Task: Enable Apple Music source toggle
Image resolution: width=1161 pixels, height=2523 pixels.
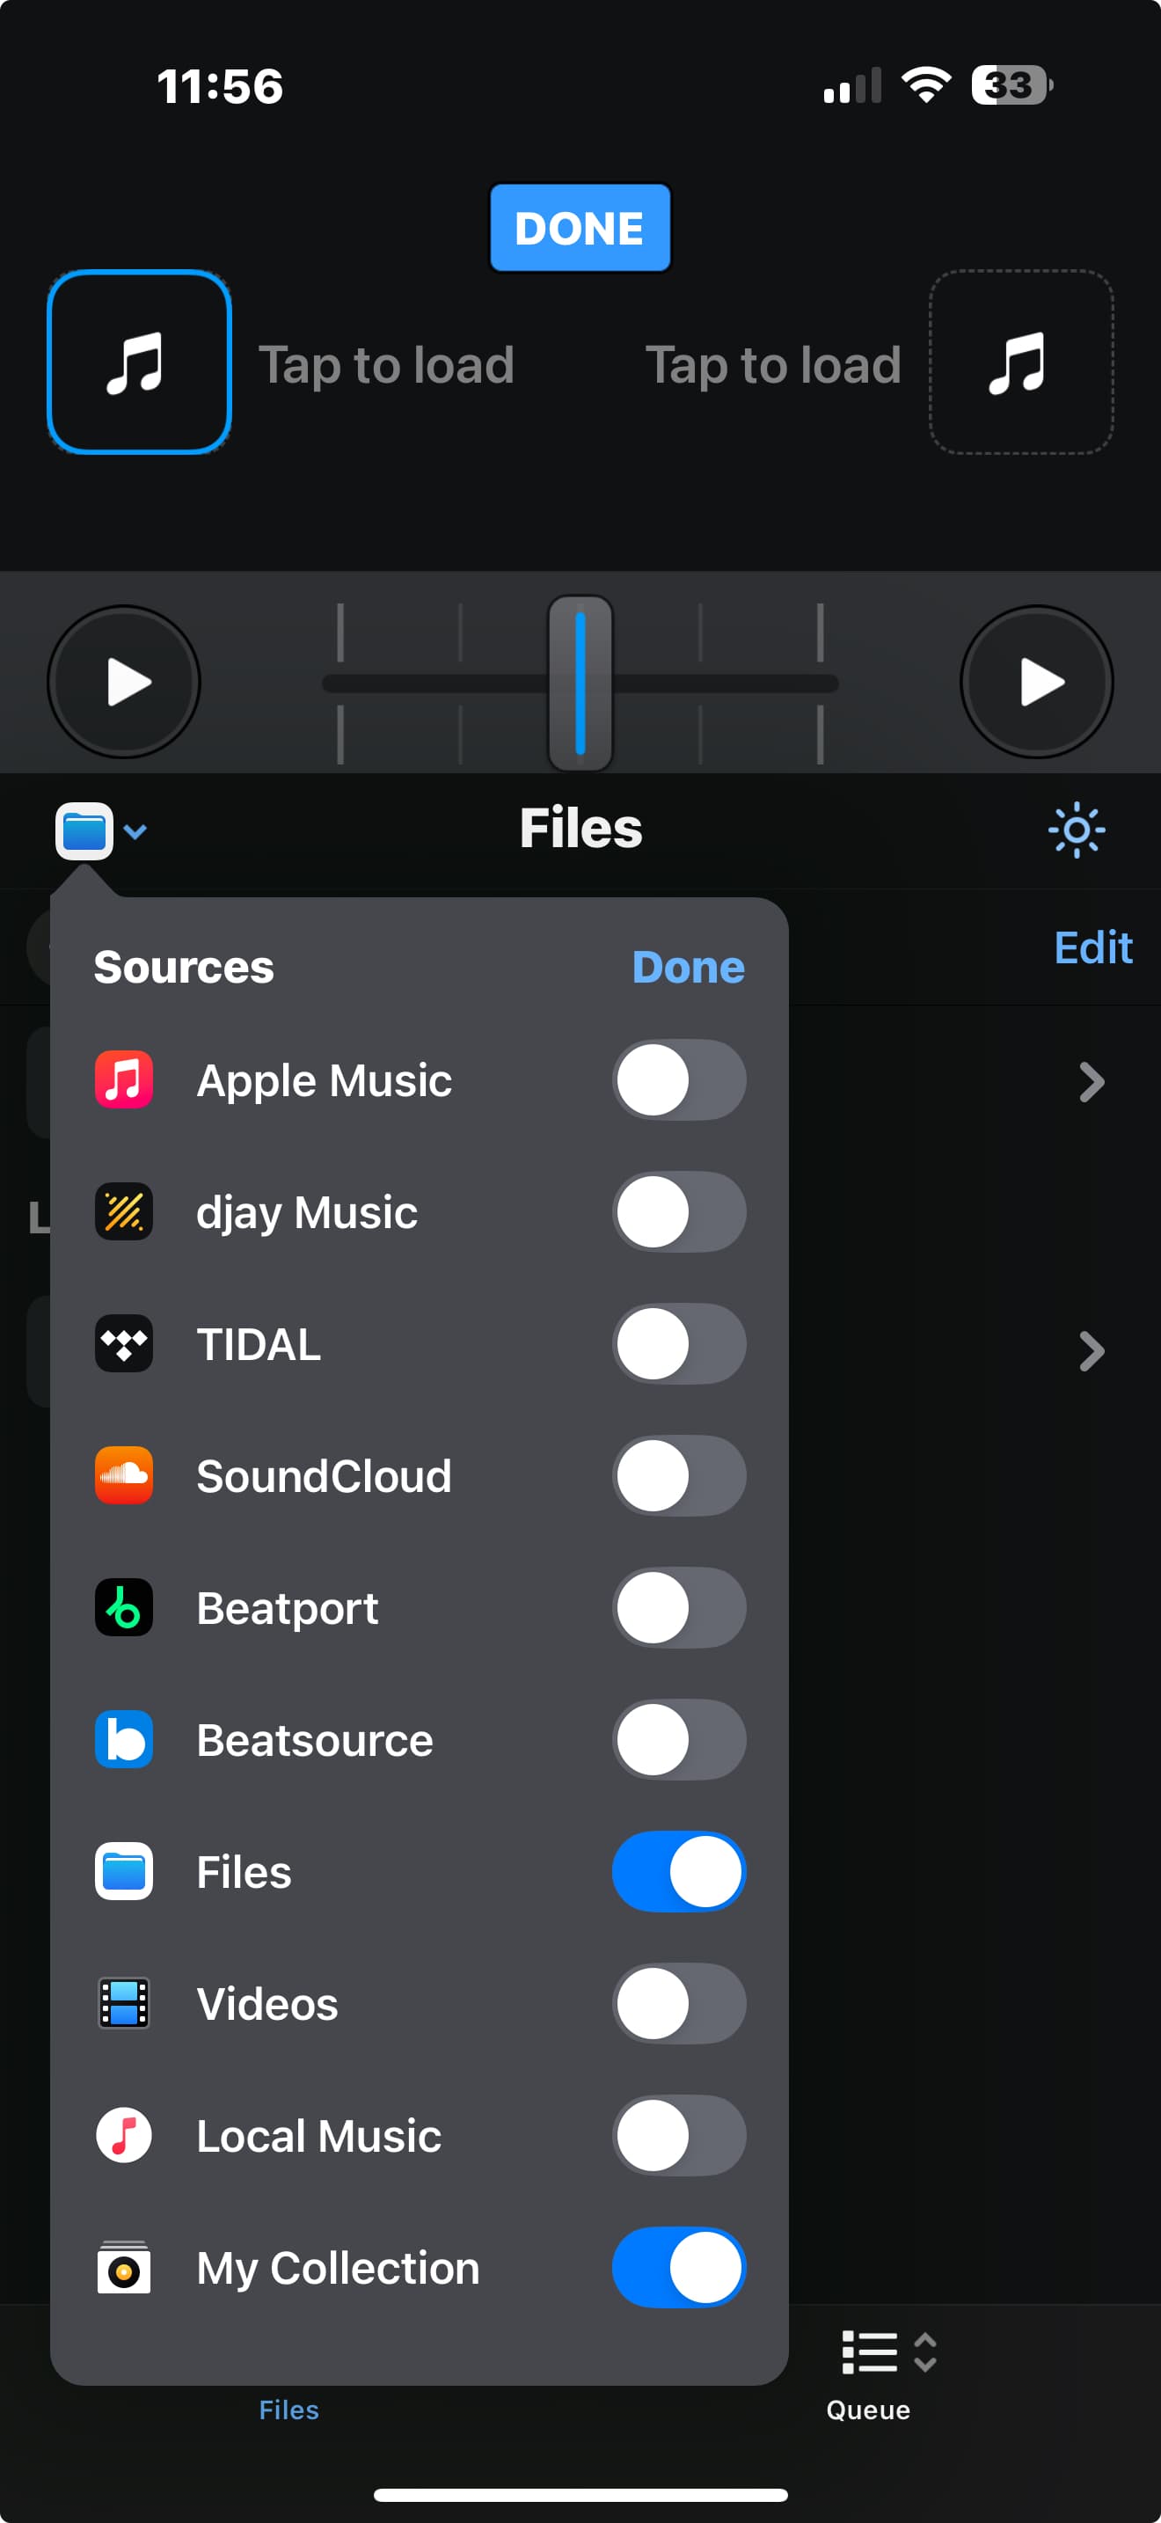Action: pos(679,1080)
